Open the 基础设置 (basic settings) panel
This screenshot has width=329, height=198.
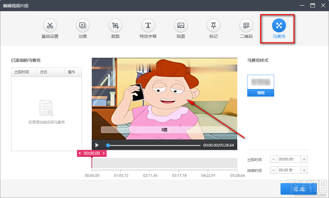coord(50,29)
